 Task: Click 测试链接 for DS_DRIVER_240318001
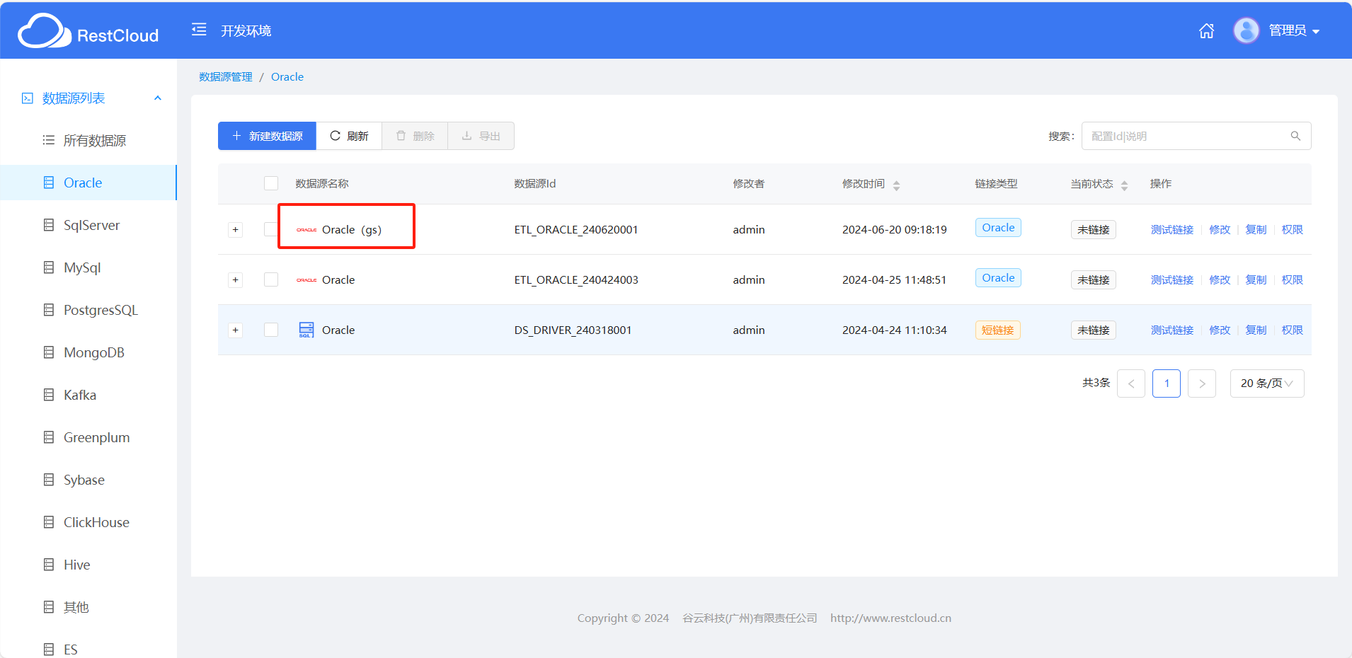pos(1172,330)
